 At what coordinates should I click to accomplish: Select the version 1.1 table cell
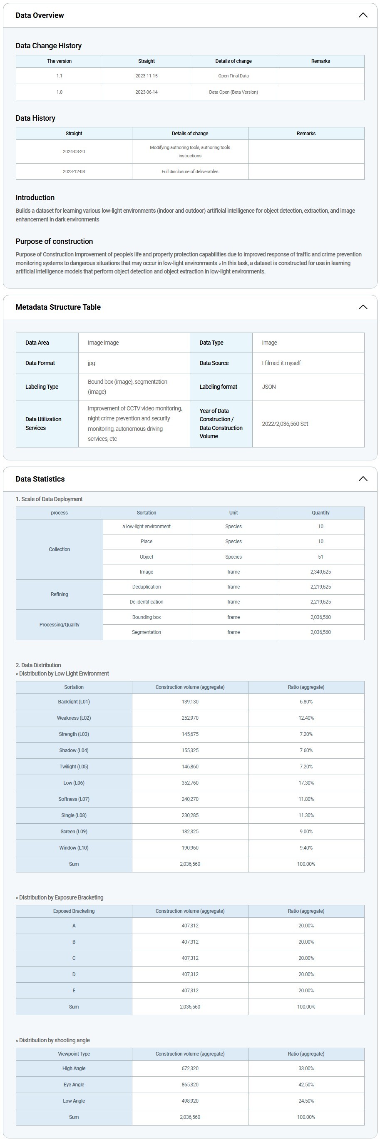(x=59, y=76)
